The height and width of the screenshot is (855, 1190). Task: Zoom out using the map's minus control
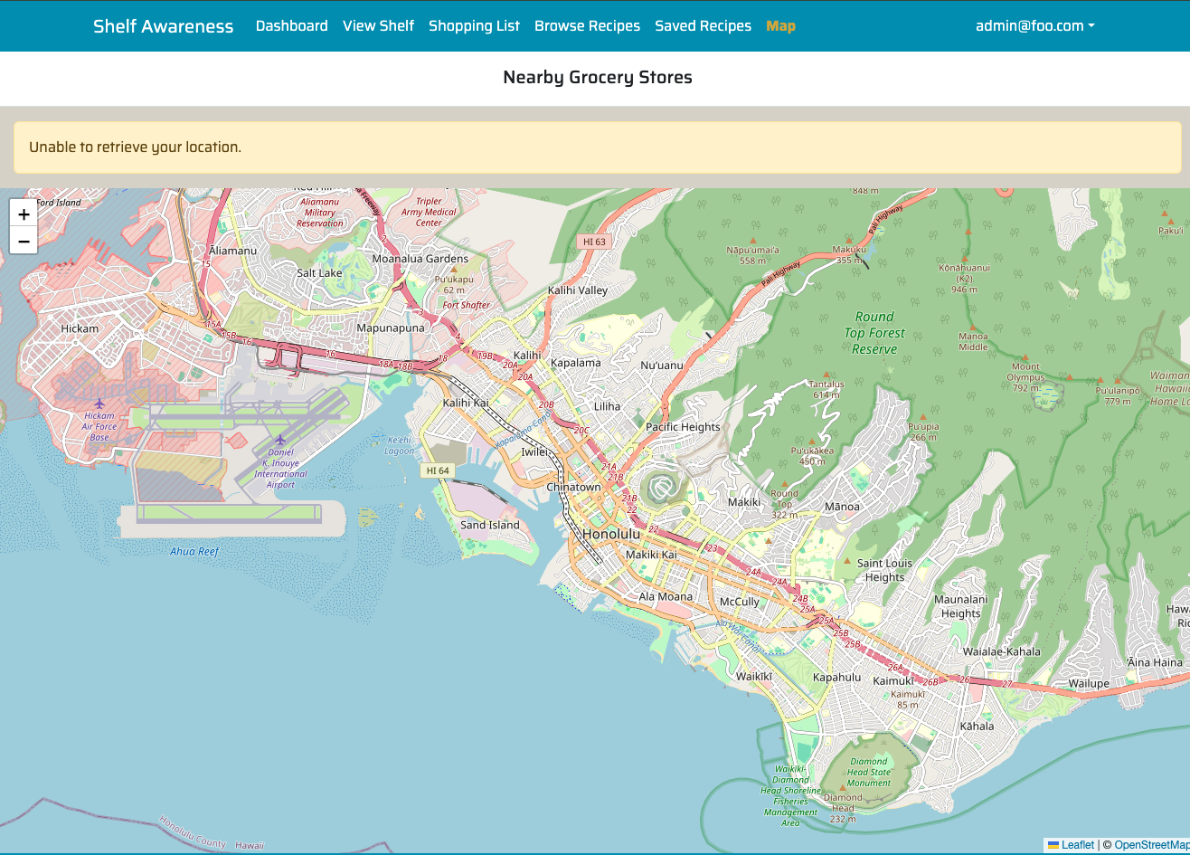point(23,241)
